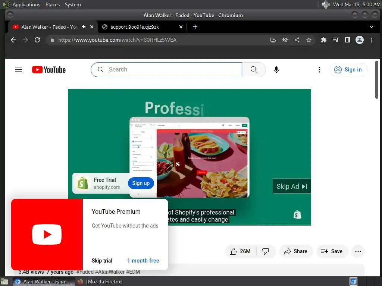Dislike the video with thumbs down
Image resolution: width=382 pixels, height=286 pixels.
[265, 251]
